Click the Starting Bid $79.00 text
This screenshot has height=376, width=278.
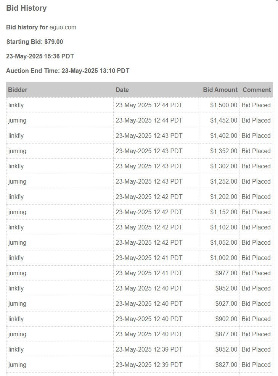pyautogui.click(x=35, y=42)
